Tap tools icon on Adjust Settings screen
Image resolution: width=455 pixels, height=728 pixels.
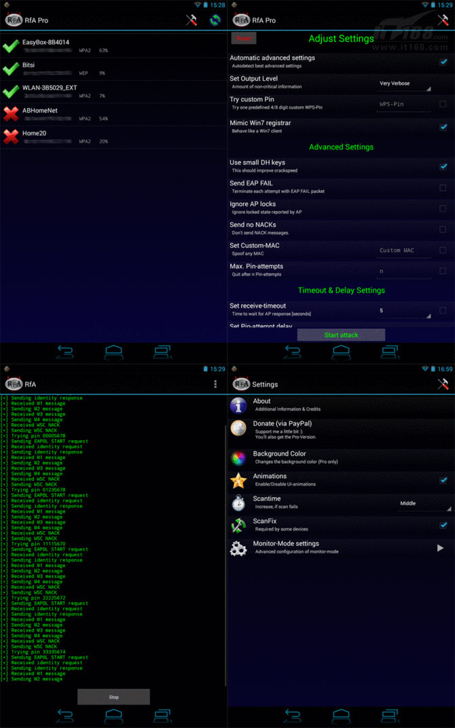coord(443,20)
